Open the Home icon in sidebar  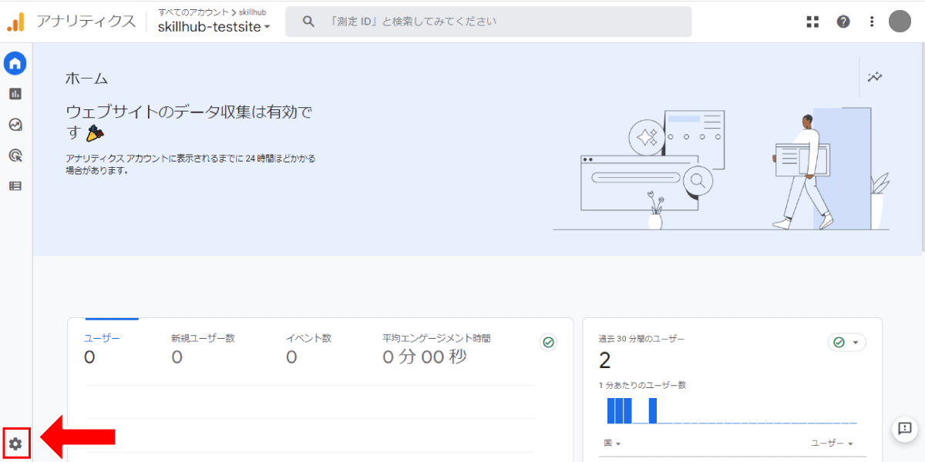15,63
